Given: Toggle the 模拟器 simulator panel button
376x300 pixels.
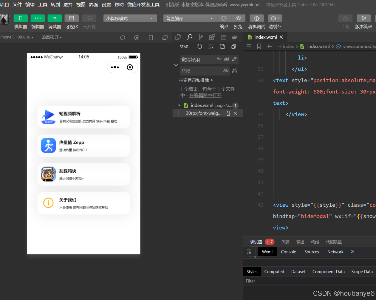Looking at the screenshot, I should [x=21, y=18].
